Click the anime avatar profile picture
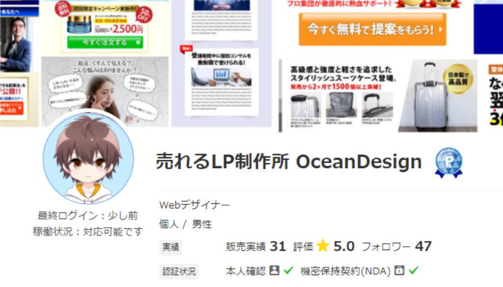503x287 pixels. pyautogui.click(x=88, y=158)
